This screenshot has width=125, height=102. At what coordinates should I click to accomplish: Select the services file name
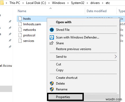pyautogui.click(x=29, y=41)
